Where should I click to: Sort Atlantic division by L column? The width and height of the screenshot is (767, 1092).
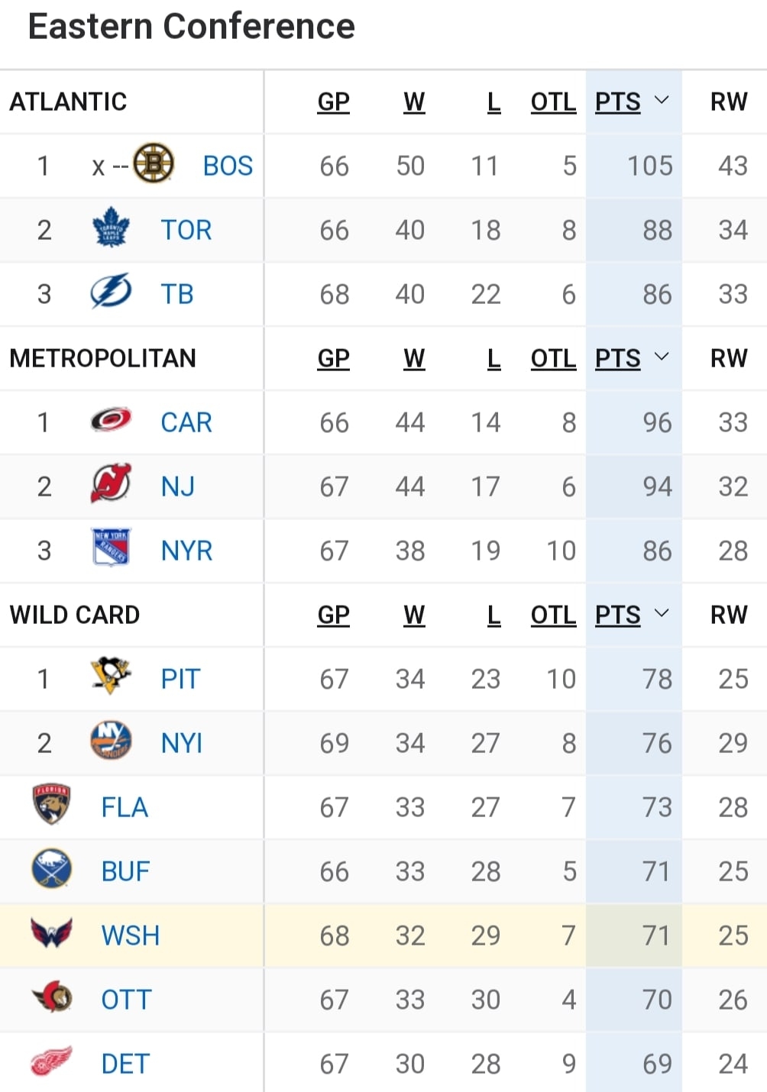point(494,102)
